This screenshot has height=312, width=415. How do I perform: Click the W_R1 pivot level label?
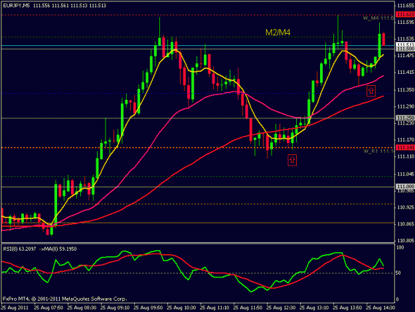click(378, 151)
